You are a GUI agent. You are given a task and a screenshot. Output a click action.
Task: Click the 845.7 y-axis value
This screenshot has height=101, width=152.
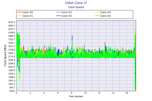click(x=12, y=87)
